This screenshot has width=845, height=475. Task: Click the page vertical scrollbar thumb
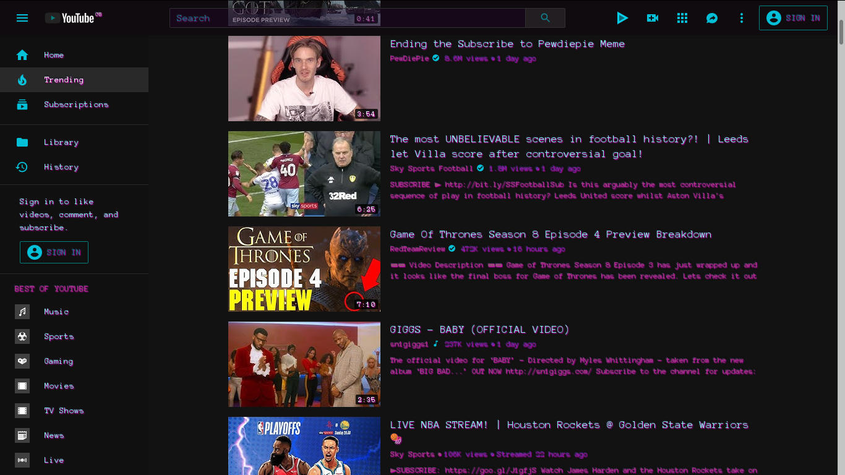(x=841, y=32)
